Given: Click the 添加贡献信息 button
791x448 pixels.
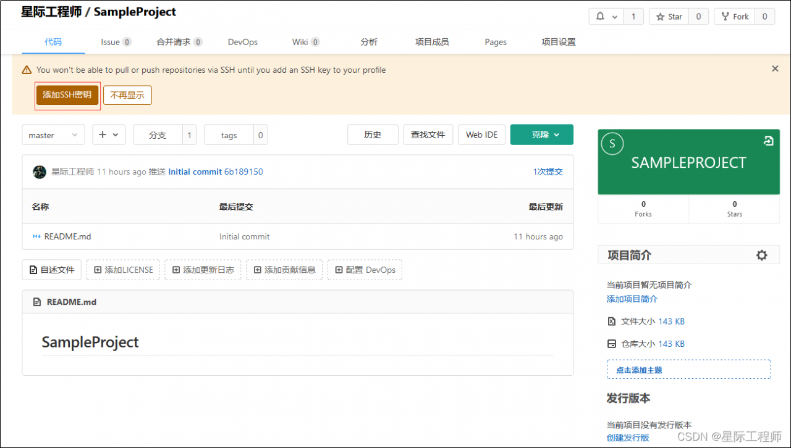Looking at the screenshot, I should coord(284,270).
